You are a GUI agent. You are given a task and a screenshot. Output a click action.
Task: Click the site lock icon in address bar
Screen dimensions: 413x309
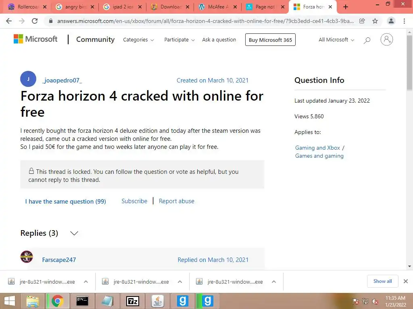(51, 21)
